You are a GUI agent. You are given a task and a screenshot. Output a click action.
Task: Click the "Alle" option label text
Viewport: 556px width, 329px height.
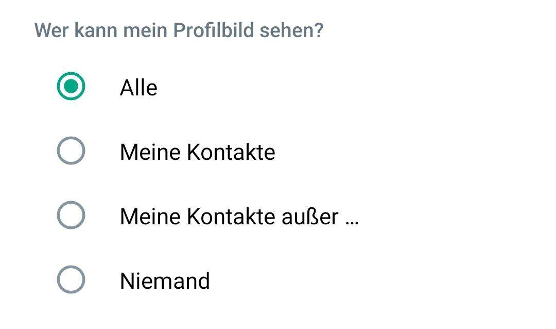[x=138, y=88]
